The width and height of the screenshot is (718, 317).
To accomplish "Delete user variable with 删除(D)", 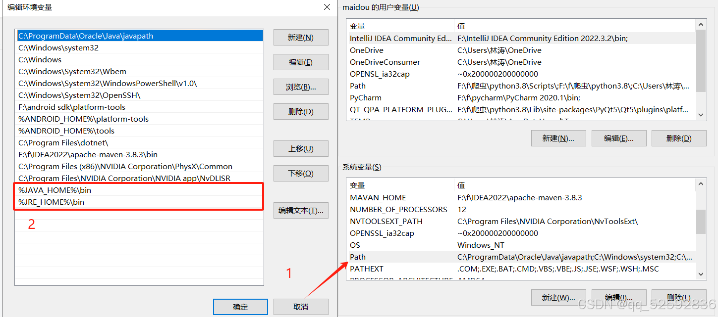I will click(679, 138).
